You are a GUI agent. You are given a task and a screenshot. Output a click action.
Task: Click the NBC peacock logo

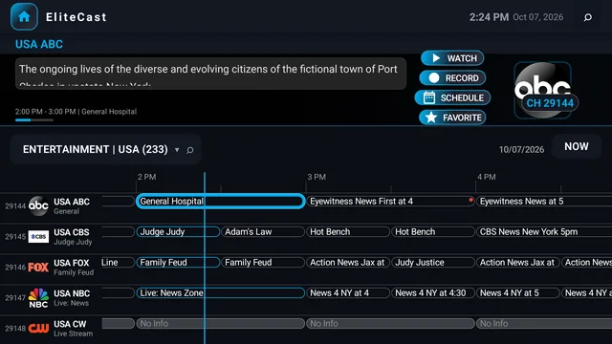coord(38,297)
